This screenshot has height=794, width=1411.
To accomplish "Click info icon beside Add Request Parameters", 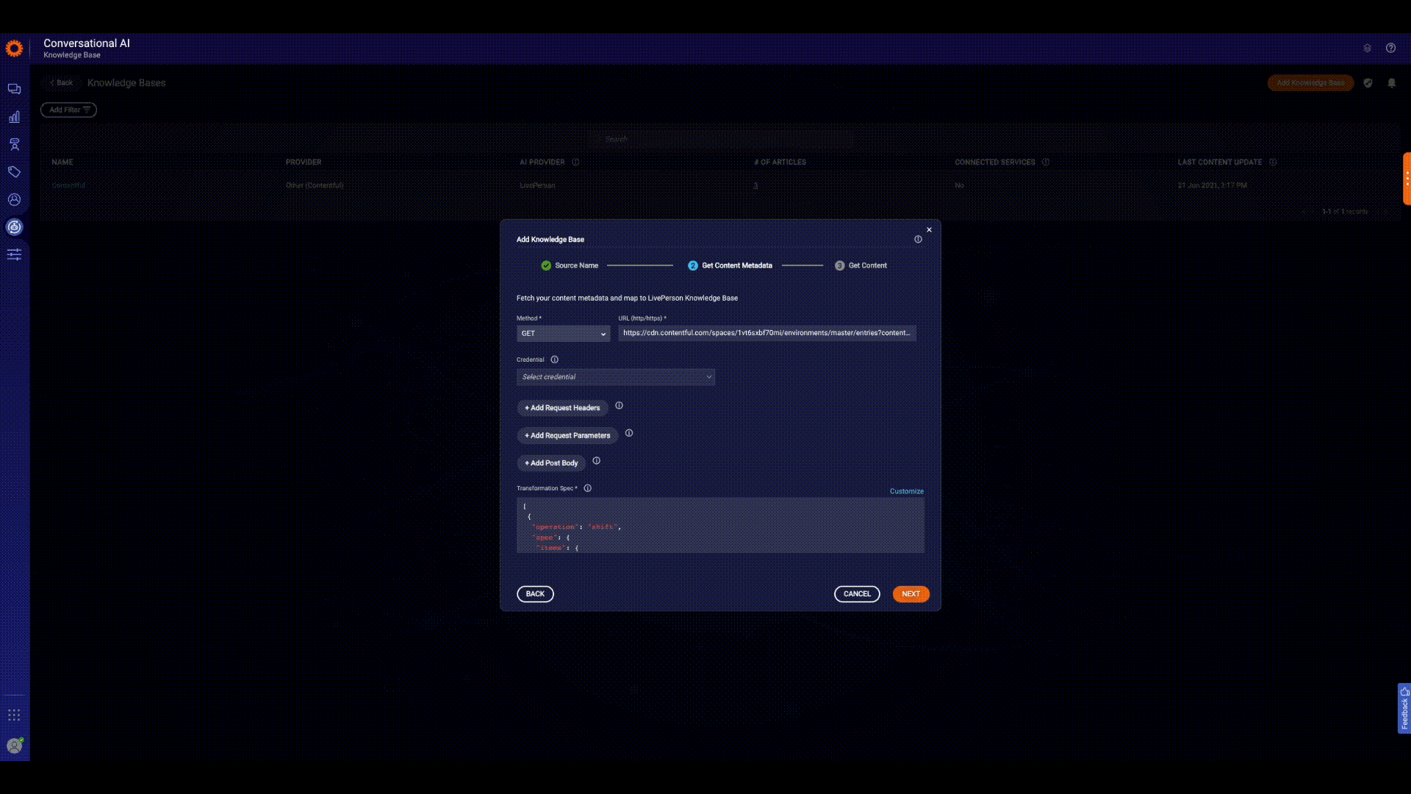I will pyautogui.click(x=629, y=433).
